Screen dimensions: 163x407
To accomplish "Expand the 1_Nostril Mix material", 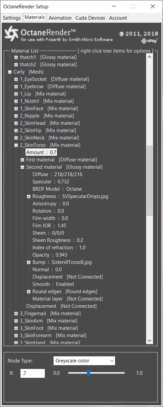I will tap(16, 101).
